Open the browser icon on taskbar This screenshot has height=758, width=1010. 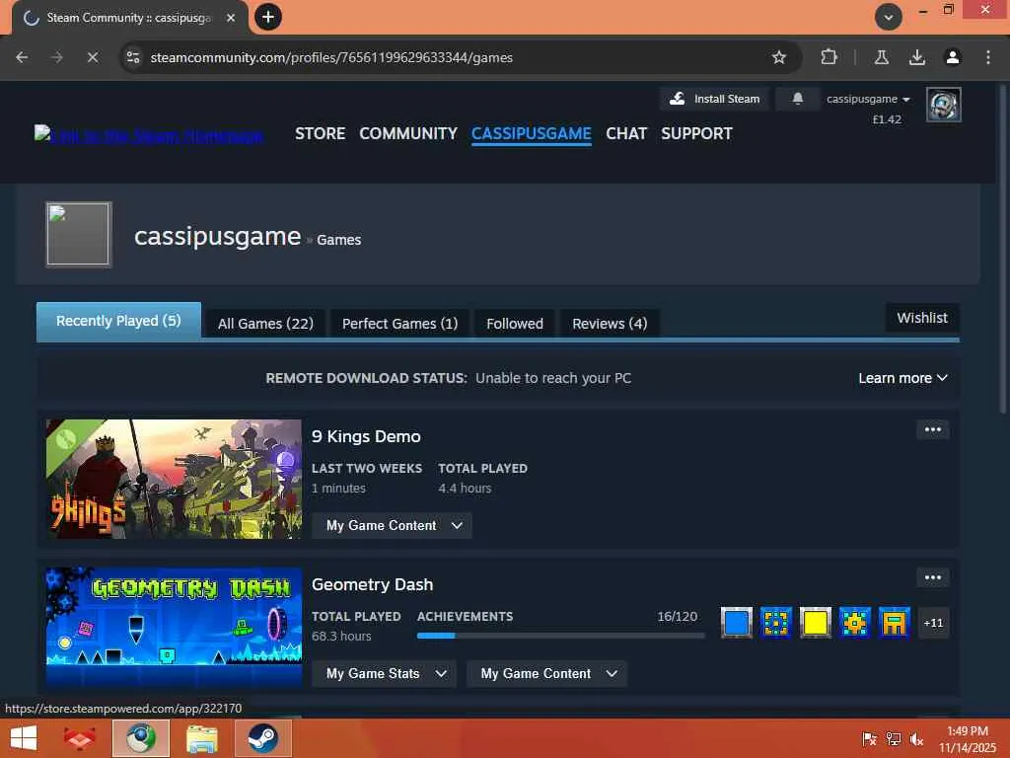140,738
